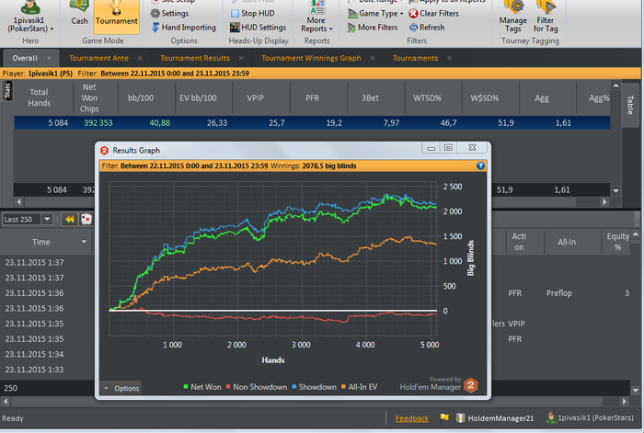644x433 pixels.
Task: Sort by EV bb/100 column header
Action: [x=198, y=97]
